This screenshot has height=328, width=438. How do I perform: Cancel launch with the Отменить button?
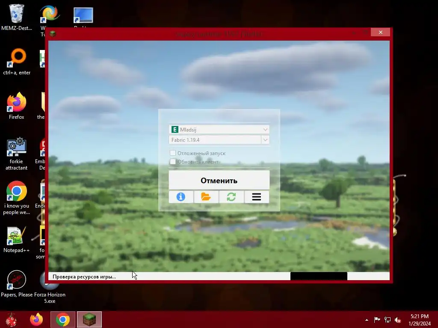(x=219, y=180)
